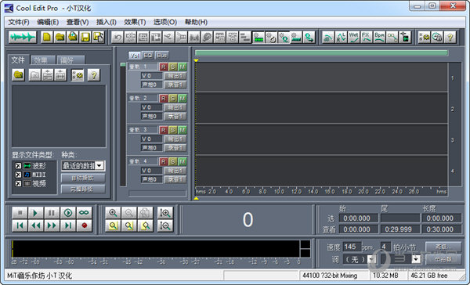Mute track 1 with its M button
Viewport: 470px width, 285px height.
(x=183, y=67)
